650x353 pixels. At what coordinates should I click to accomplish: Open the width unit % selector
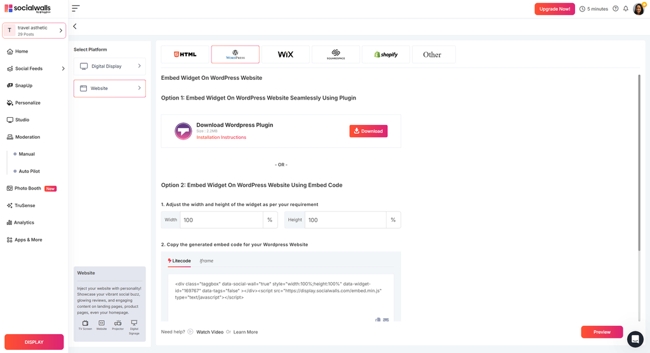coord(270,220)
